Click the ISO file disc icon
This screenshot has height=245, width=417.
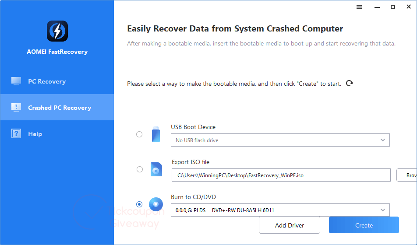point(156,169)
